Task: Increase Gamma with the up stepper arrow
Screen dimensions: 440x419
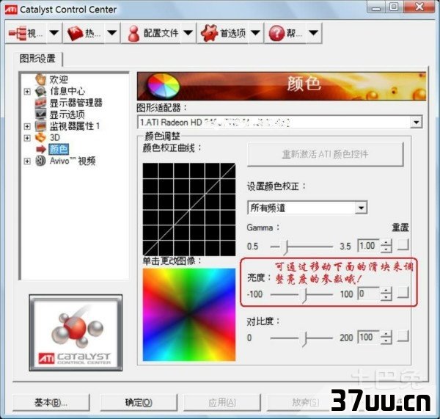Action: click(x=386, y=243)
